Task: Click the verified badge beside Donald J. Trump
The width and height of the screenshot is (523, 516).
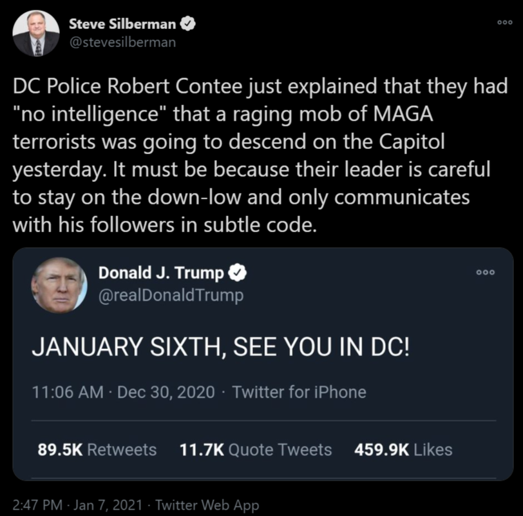Action: pos(237,273)
